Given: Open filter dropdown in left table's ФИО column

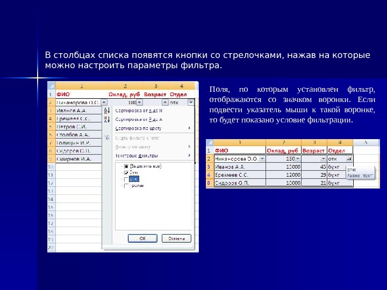Looking at the screenshot, I should pyautogui.click(x=104, y=102).
